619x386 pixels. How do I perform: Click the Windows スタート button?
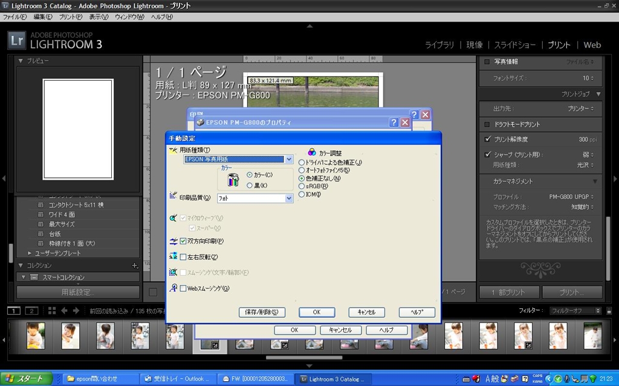(24, 379)
